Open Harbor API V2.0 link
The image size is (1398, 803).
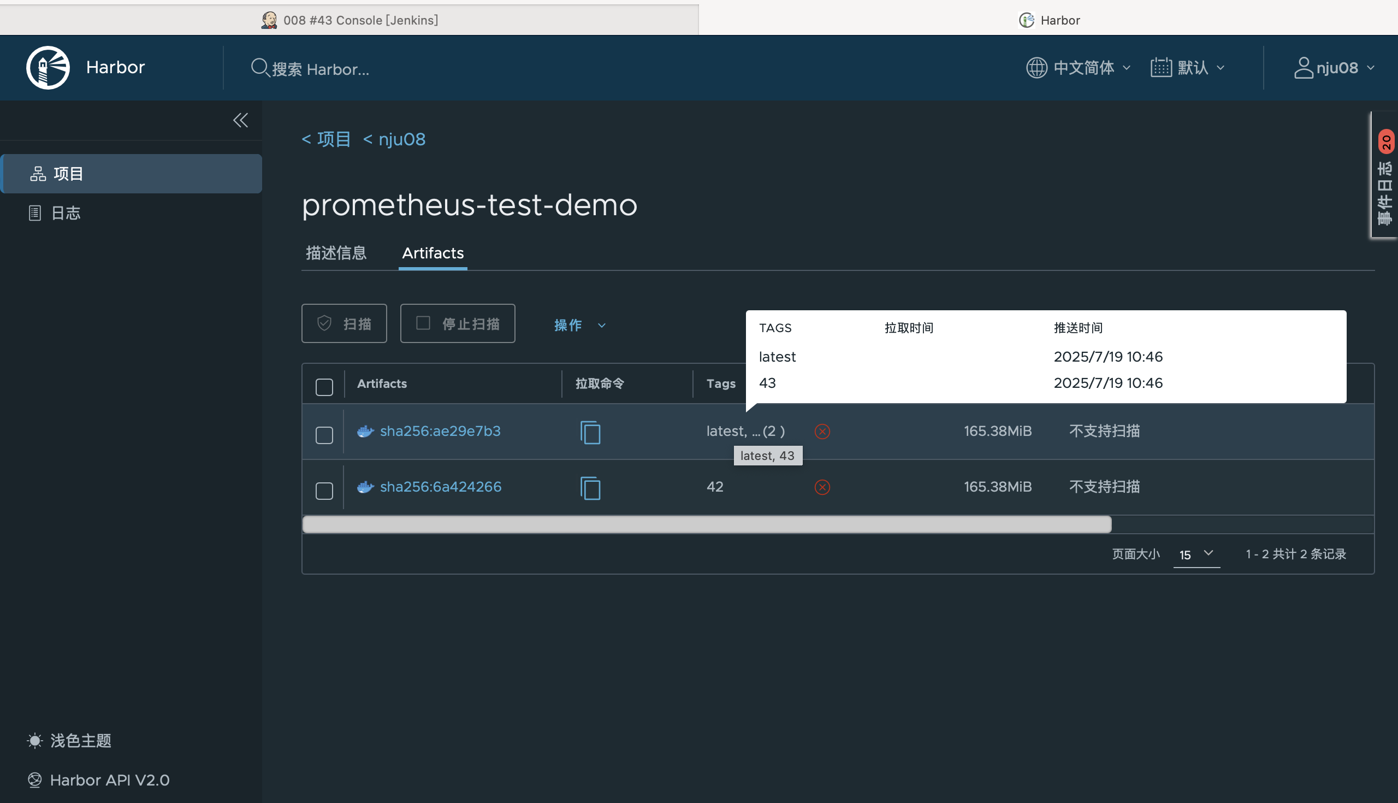tap(99, 780)
